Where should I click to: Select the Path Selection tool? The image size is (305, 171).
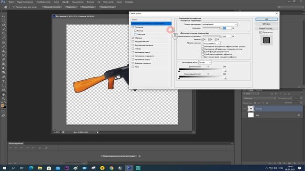tap(3, 85)
